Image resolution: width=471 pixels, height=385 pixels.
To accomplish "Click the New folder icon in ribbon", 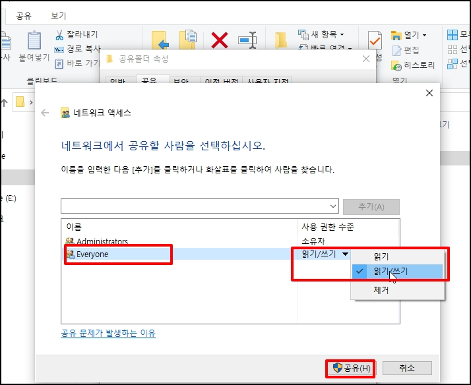I will tap(281, 40).
